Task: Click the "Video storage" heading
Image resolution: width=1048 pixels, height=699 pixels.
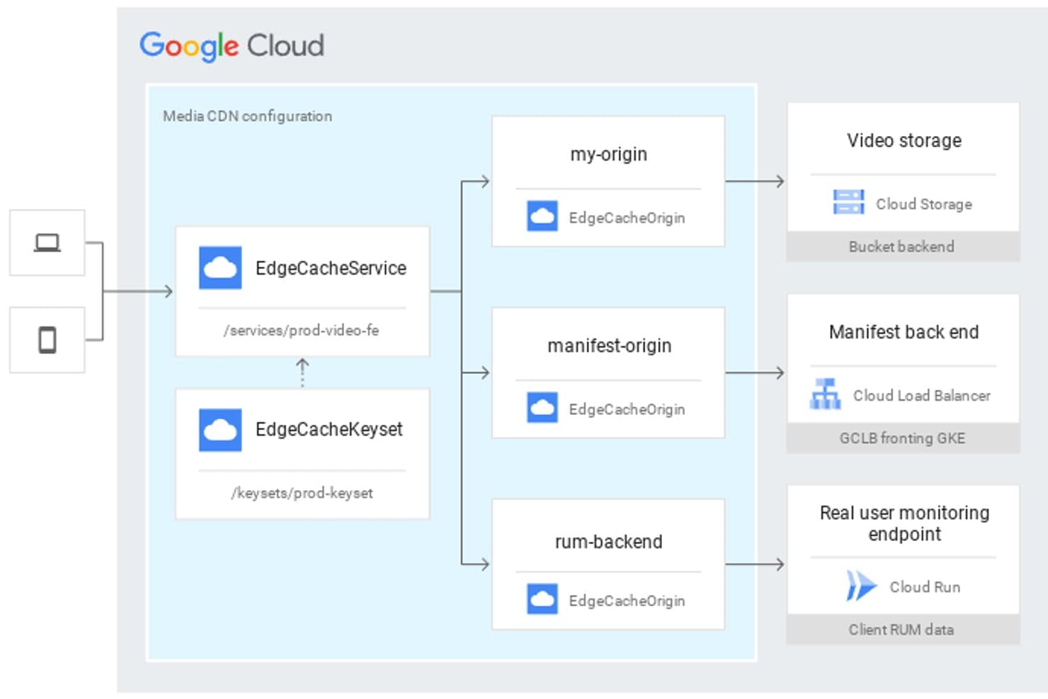Action: [x=904, y=140]
